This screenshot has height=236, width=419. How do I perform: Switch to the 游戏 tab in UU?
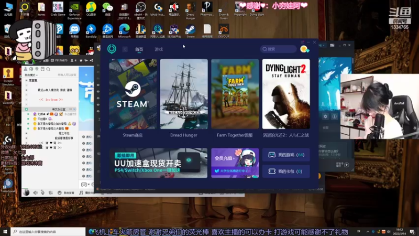[x=159, y=49]
